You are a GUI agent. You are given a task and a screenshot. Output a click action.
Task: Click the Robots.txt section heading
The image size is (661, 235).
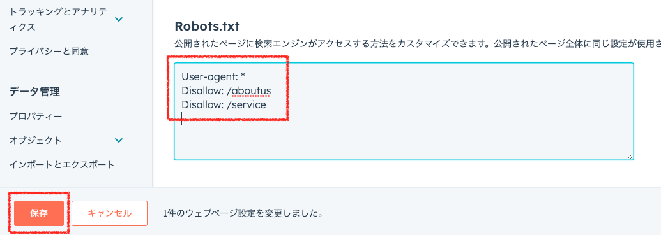(207, 27)
